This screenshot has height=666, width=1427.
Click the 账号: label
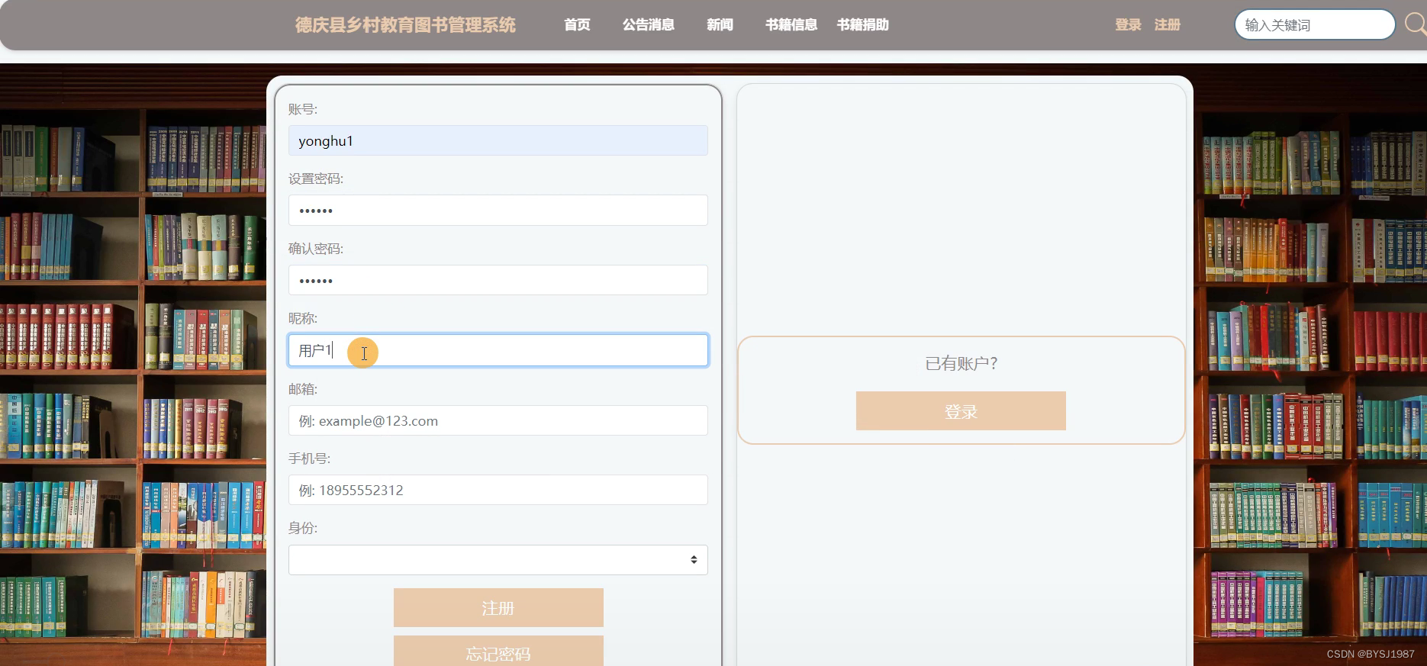[303, 109]
